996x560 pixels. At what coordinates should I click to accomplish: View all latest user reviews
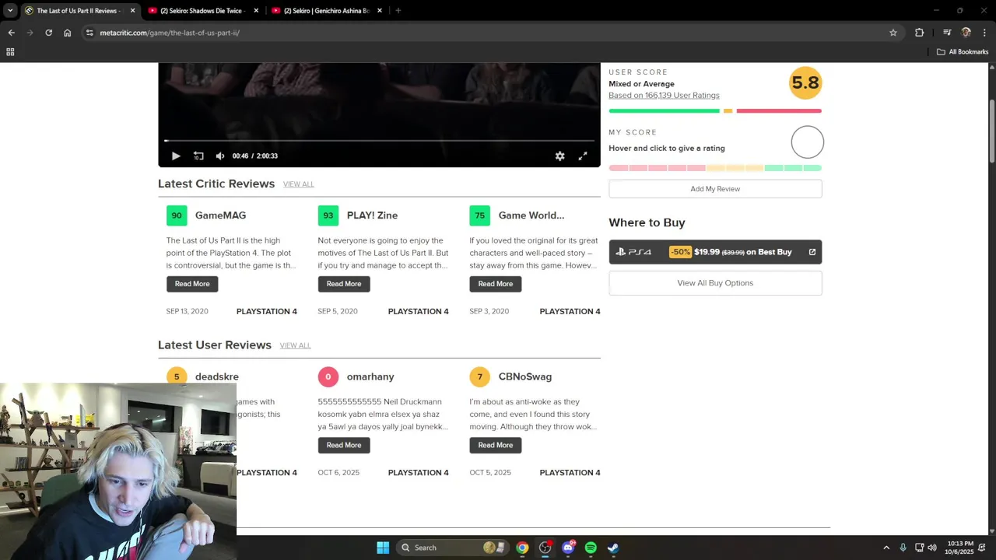click(295, 345)
